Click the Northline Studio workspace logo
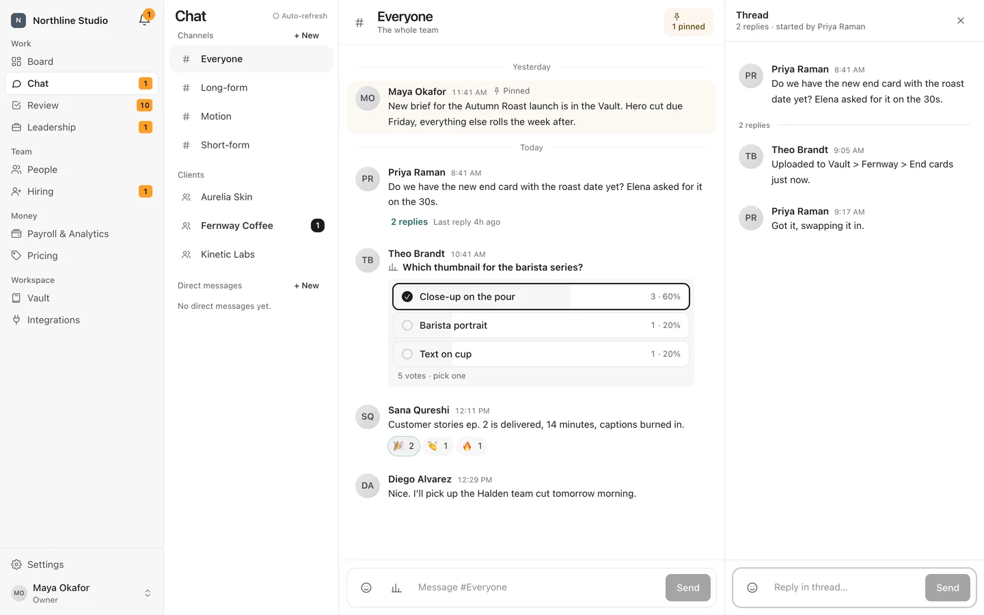The width and height of the screenshot is (984, 615). click(x=18, y=20)
